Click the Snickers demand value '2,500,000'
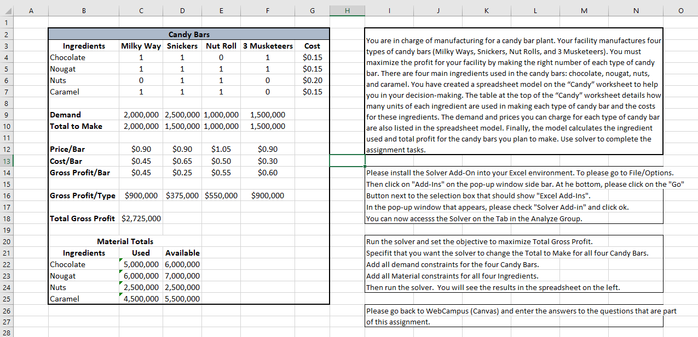This screenshot has width=698, height=337. (182, 115)
